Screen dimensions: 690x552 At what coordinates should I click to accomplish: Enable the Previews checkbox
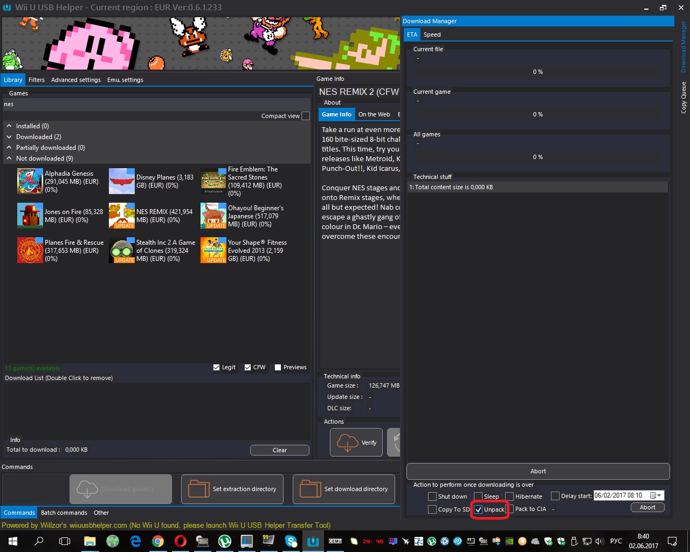tap(278, 368)
